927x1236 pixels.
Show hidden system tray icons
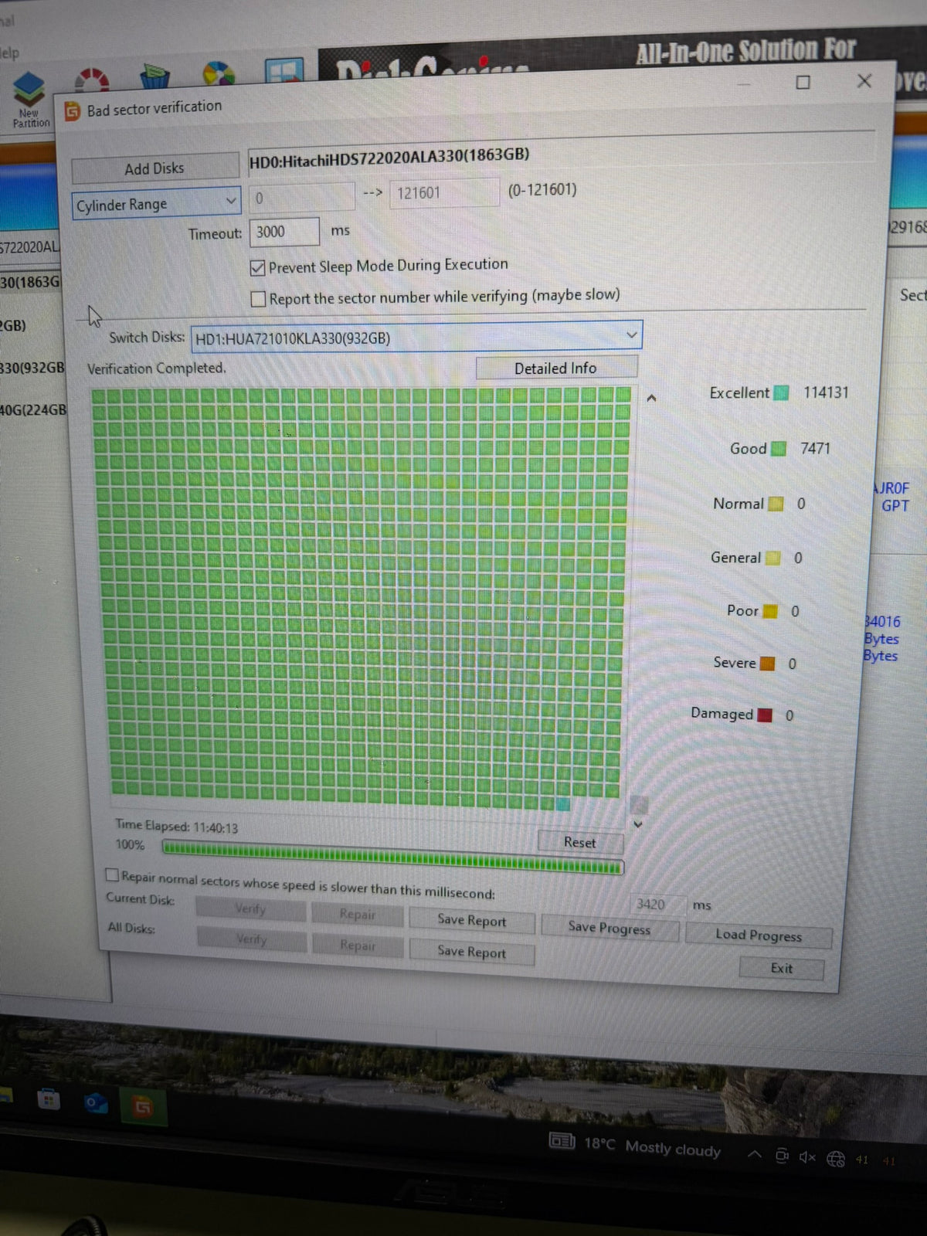click(754, 1154)
